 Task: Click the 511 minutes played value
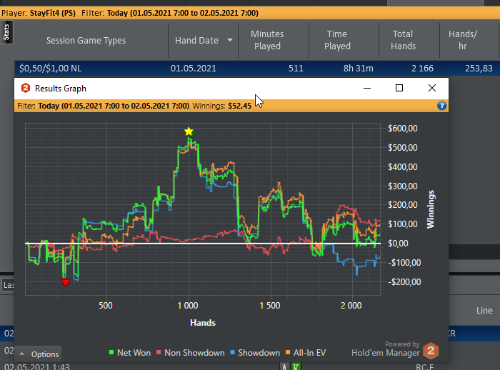(x=296, y=69)
